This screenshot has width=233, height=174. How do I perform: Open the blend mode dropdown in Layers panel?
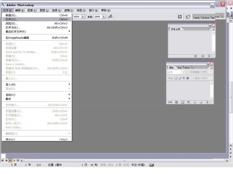(x=183, y=72)
